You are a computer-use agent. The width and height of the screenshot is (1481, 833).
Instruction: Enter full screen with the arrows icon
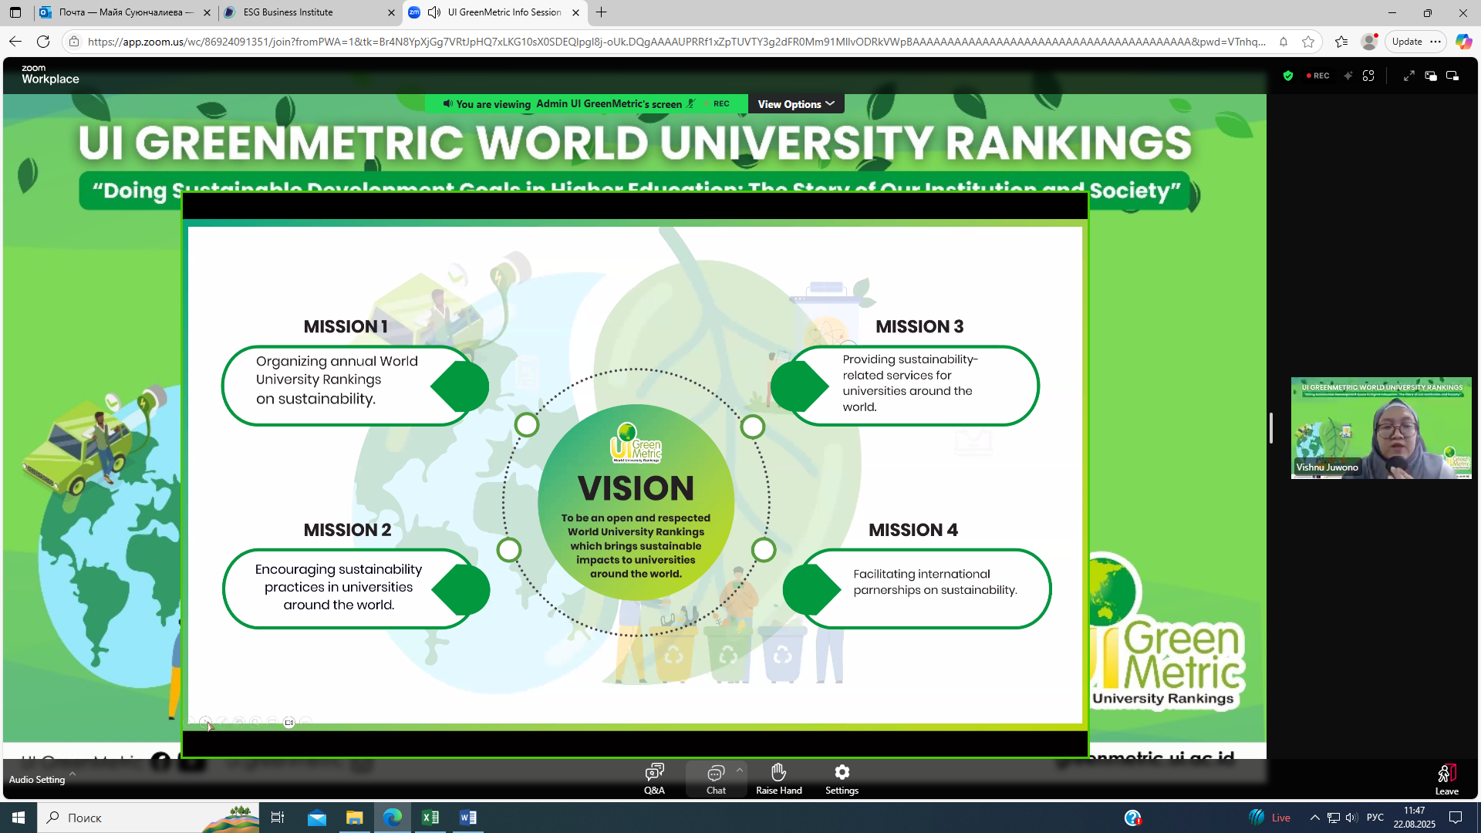pyautogui.click(x=1408, y=76)
